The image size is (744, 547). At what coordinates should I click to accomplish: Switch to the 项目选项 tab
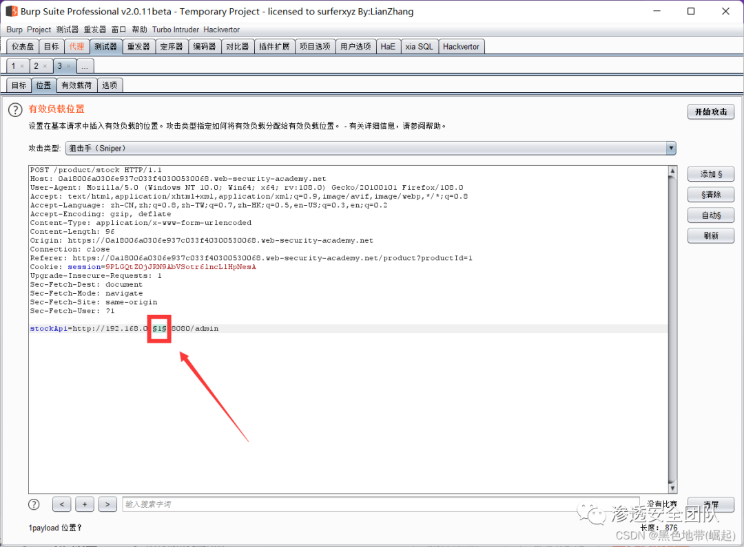point(315,47)
